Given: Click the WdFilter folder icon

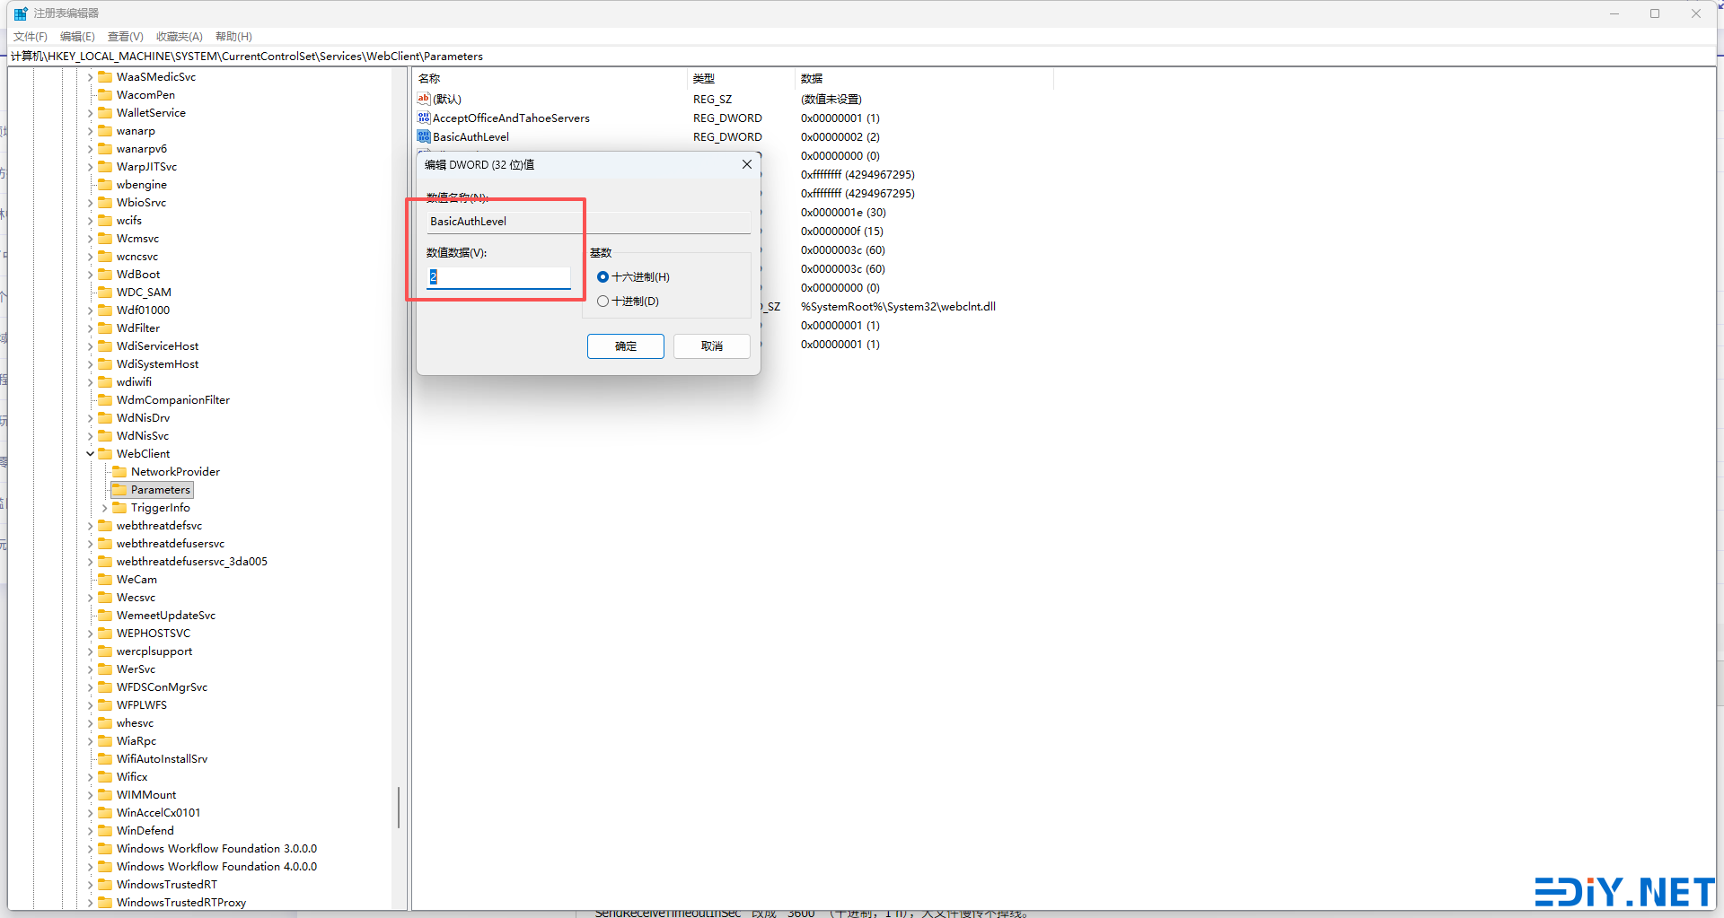Looking at the screenshot, I should pos(105,328).
